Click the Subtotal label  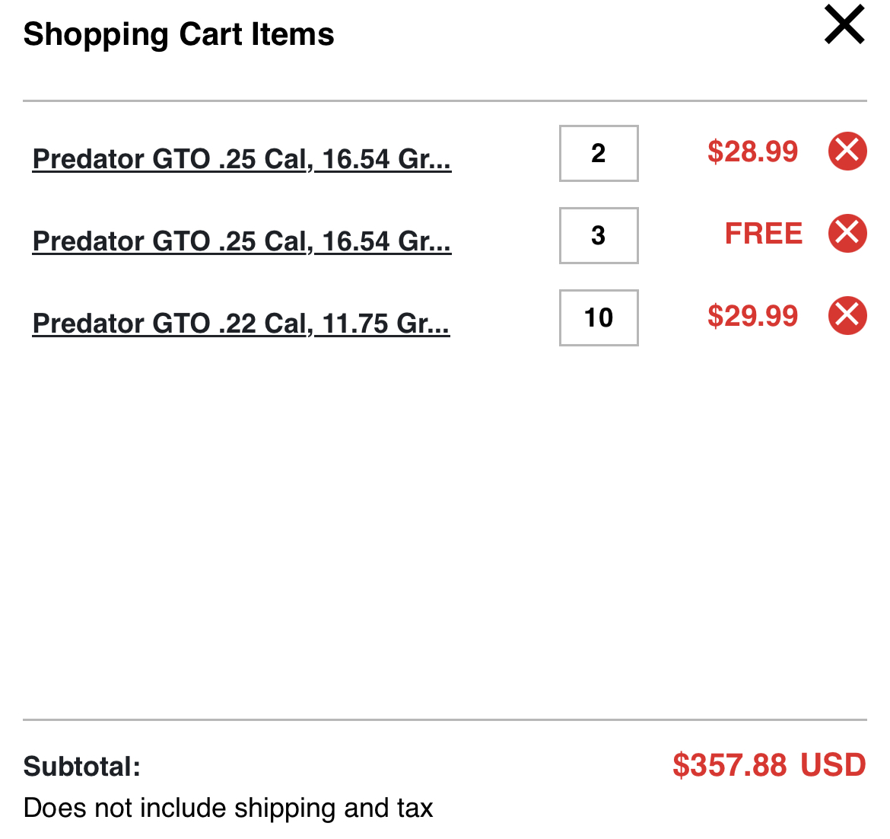tap(81, 766)
